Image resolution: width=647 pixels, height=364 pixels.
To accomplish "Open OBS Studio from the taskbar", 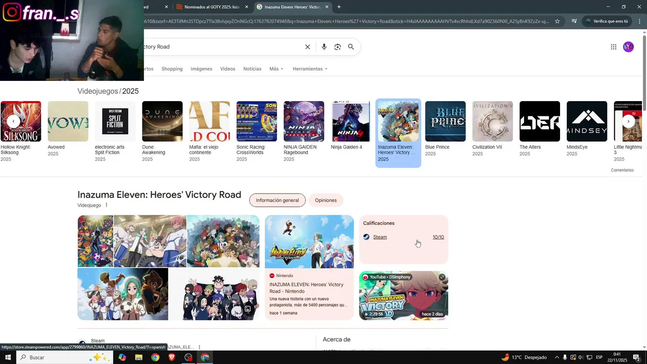I will tap(189, 357).
